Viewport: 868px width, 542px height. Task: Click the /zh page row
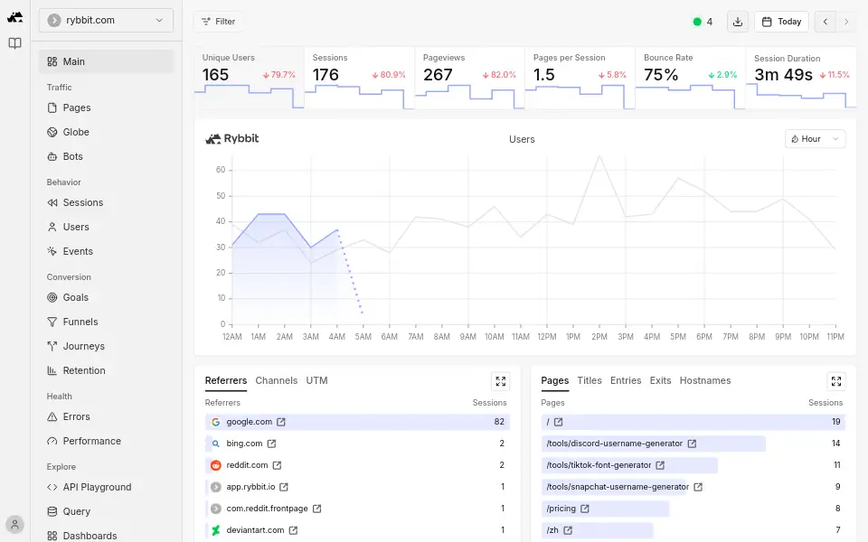pyautogui.click(x=693, y=530)
